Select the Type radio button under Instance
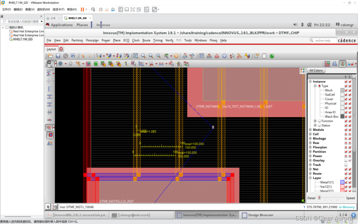This screenshot has height=224, width=358. click(x=319, y=86)
